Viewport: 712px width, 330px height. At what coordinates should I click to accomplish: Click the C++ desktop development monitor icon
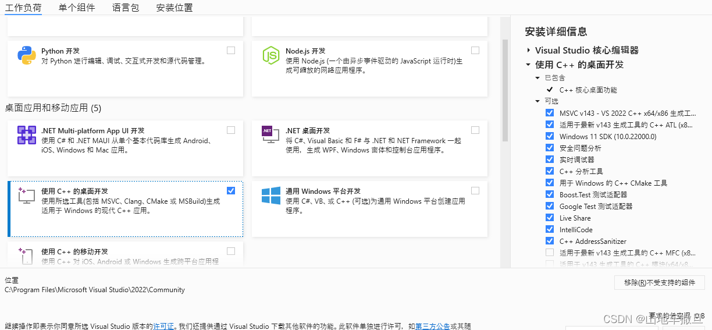click(x=27, y=196)
